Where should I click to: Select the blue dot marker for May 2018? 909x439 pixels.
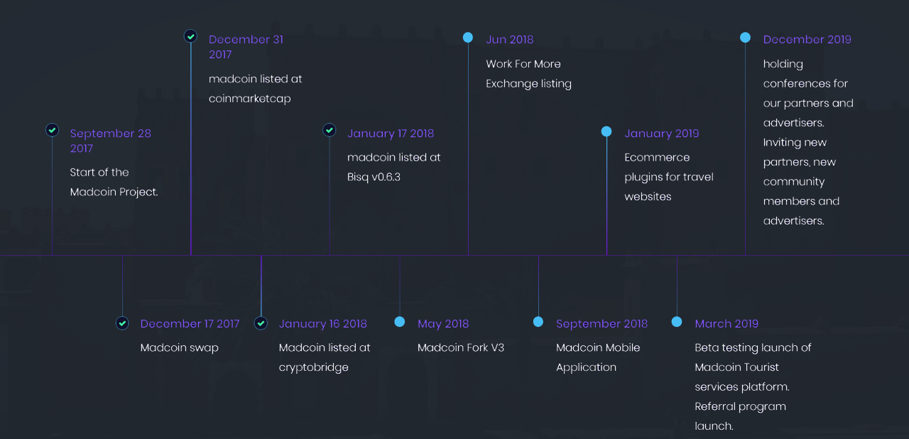click(399, 322)
